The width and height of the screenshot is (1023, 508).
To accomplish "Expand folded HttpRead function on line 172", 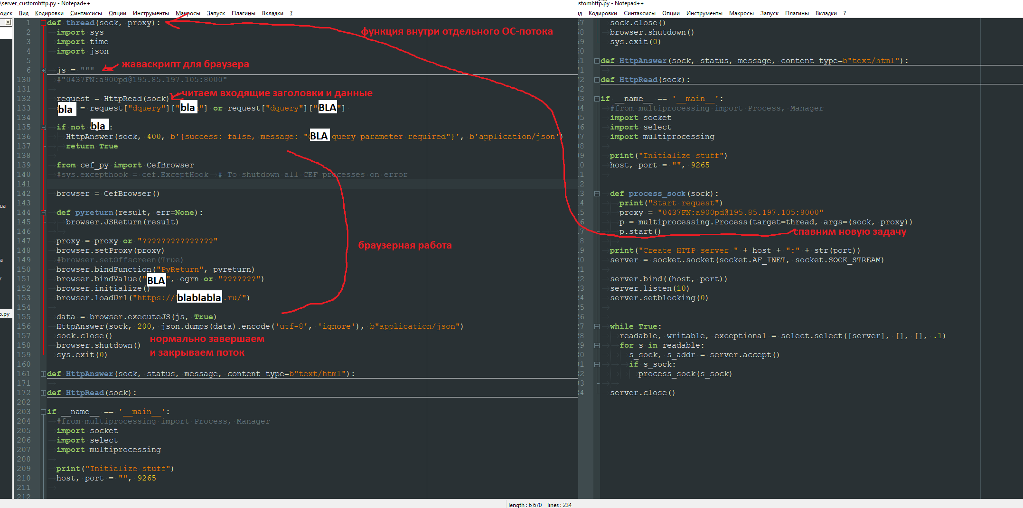I will point(43,393).
